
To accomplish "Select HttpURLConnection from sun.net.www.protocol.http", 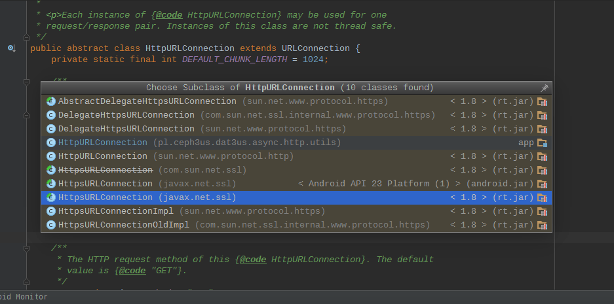I will (x=296, y=156).
